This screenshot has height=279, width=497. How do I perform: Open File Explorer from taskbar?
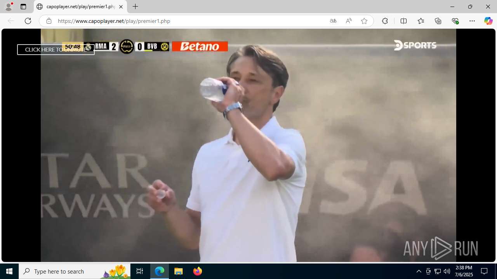tap(179, 271)
